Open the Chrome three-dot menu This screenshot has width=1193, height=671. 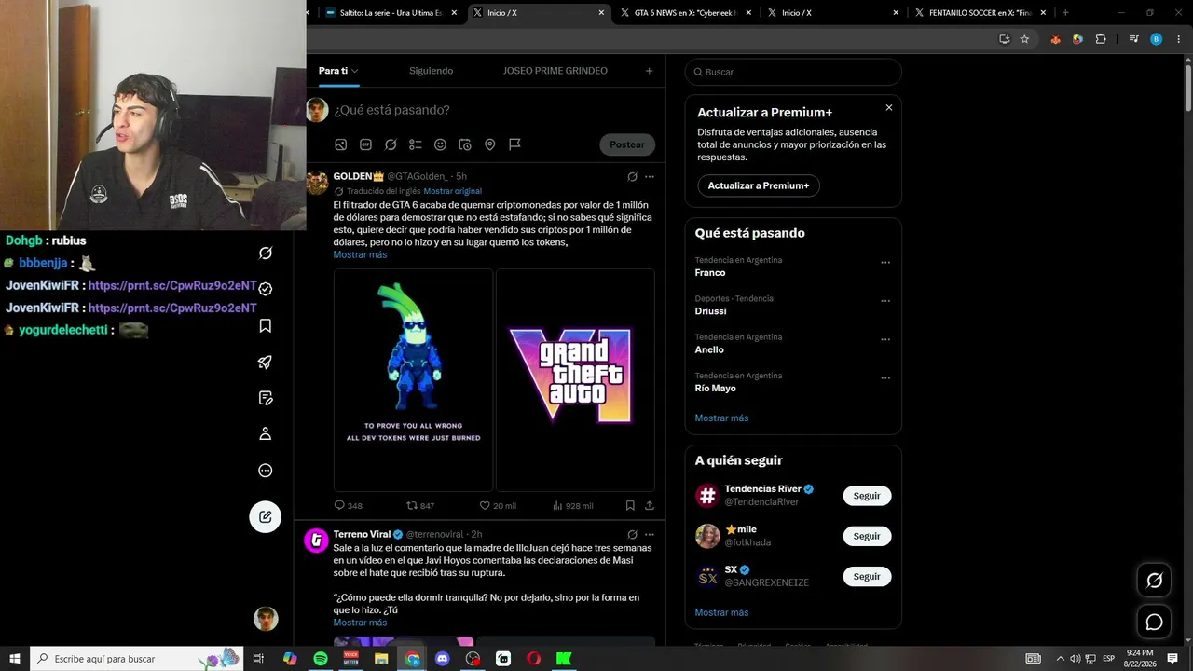(x=1176, y=39)
